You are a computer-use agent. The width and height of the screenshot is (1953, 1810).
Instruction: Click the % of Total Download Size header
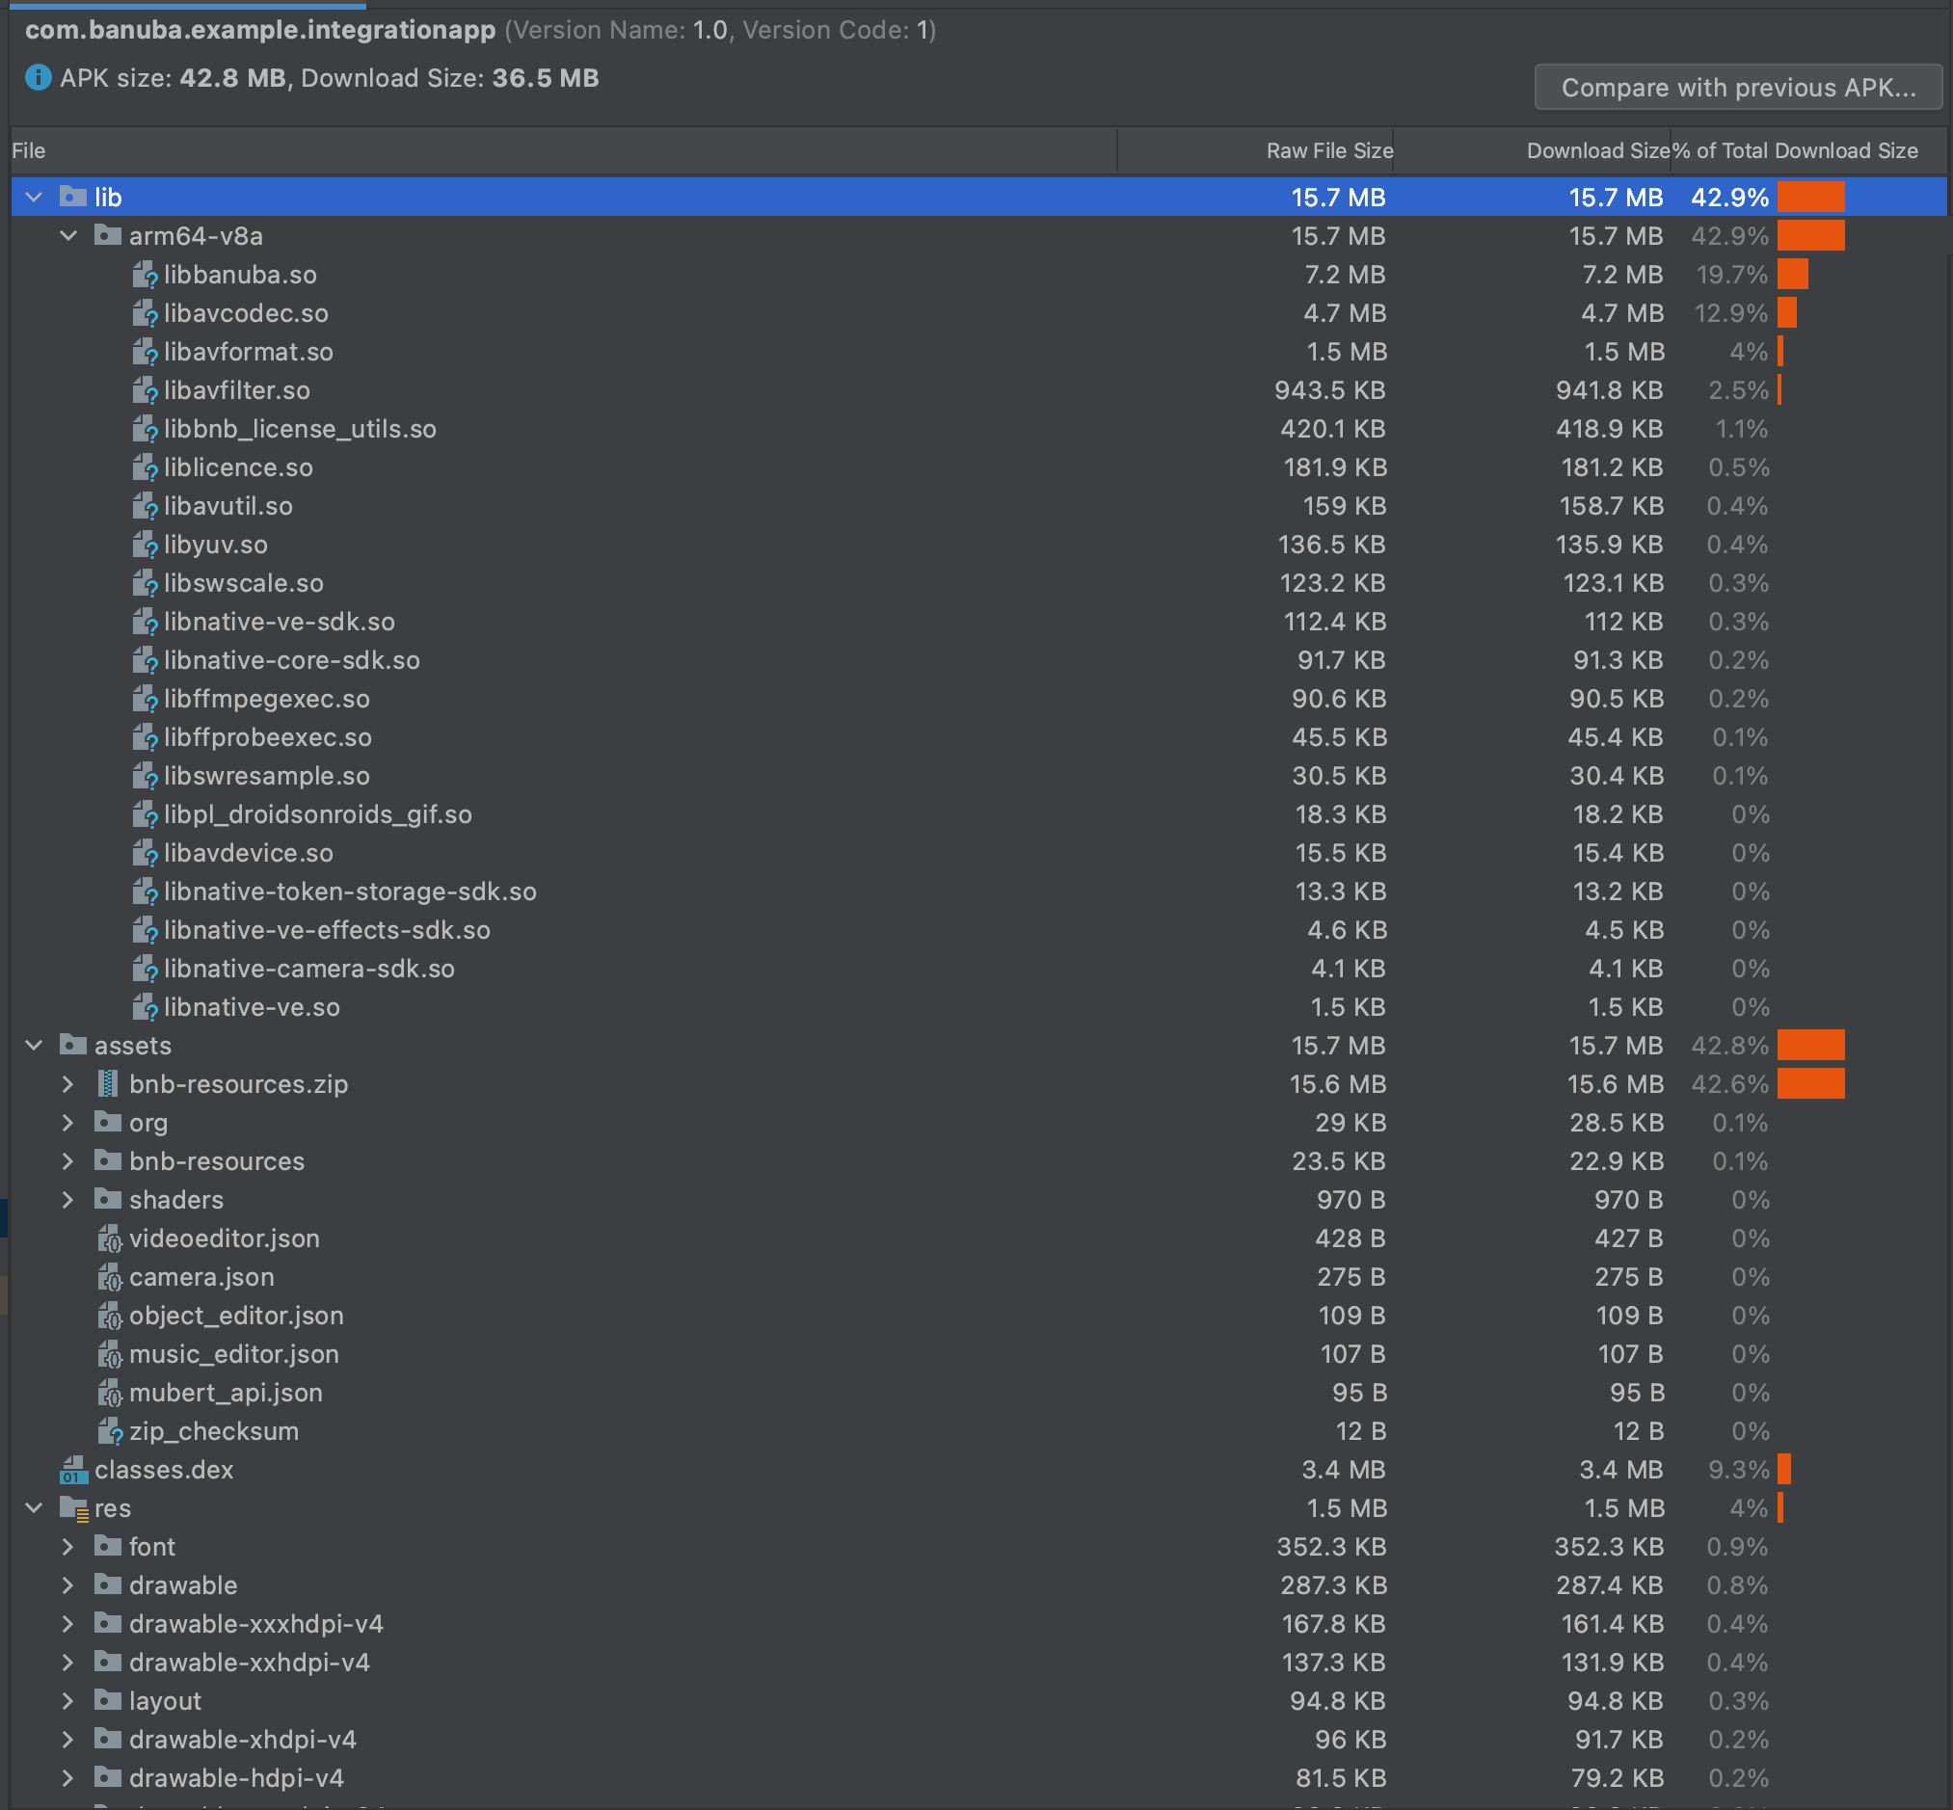pyautogui.click(x=1808, y=150)
